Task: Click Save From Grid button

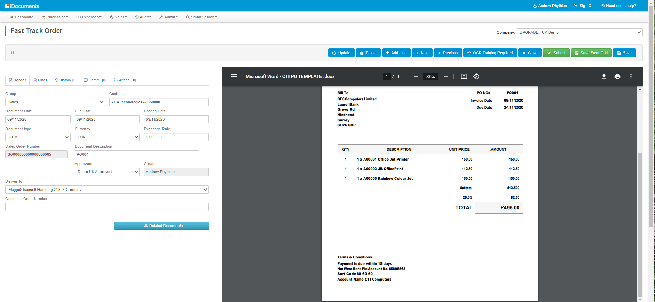Action: (591, 53)
